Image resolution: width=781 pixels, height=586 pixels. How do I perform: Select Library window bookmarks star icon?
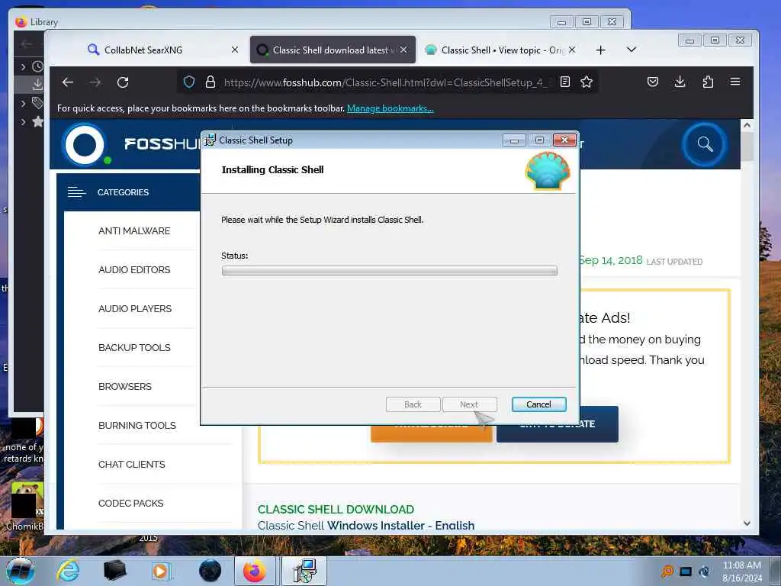[38, 121]
